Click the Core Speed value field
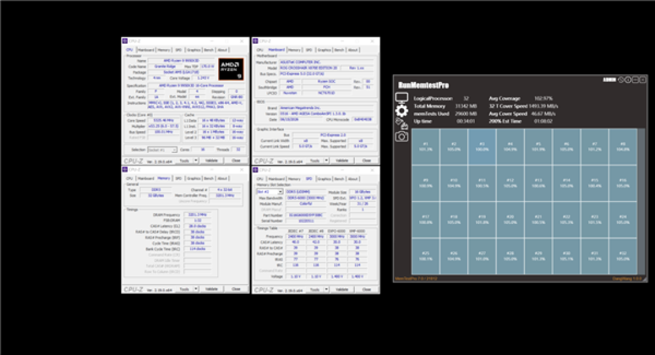Viewport: 655px width, 355px height. pos(163,120)
